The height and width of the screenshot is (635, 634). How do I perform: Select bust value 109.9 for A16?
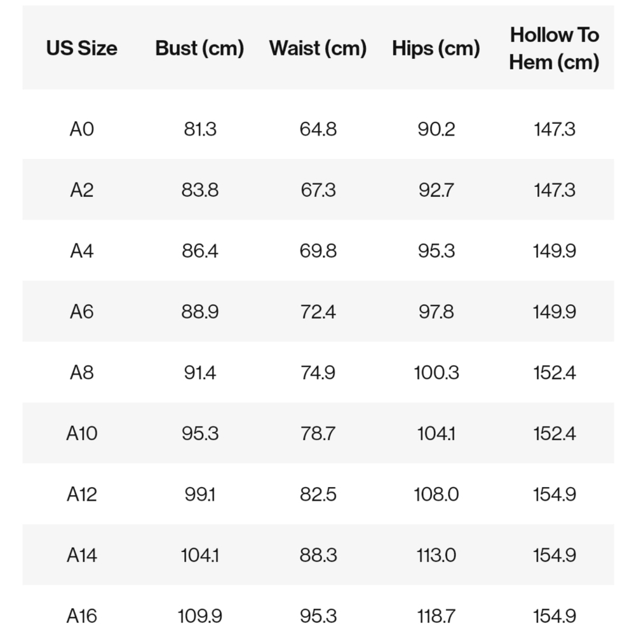tap(199, 617)
